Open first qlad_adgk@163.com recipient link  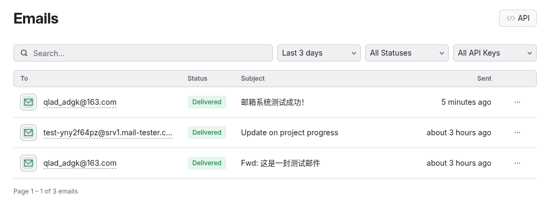tap(80, 102)
